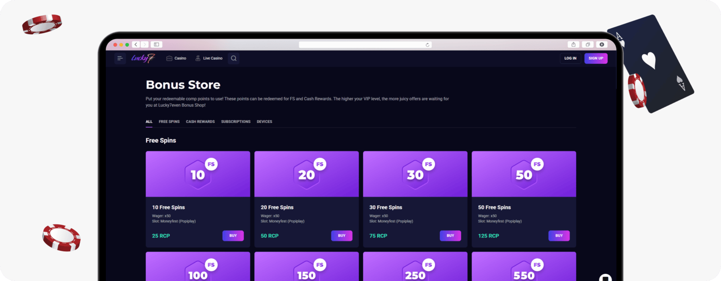Click the LOG IN button
This screenshot has height=281, width=721.
571,59
